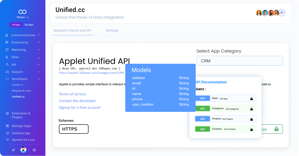Select the HTTPS scheme box

73,129
